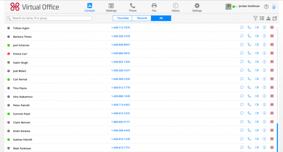Start video call with Joel Scherzer
283x152 pixels.
257,45
